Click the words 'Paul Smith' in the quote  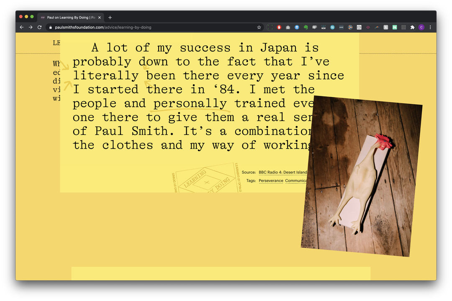[x=131, y=131]
